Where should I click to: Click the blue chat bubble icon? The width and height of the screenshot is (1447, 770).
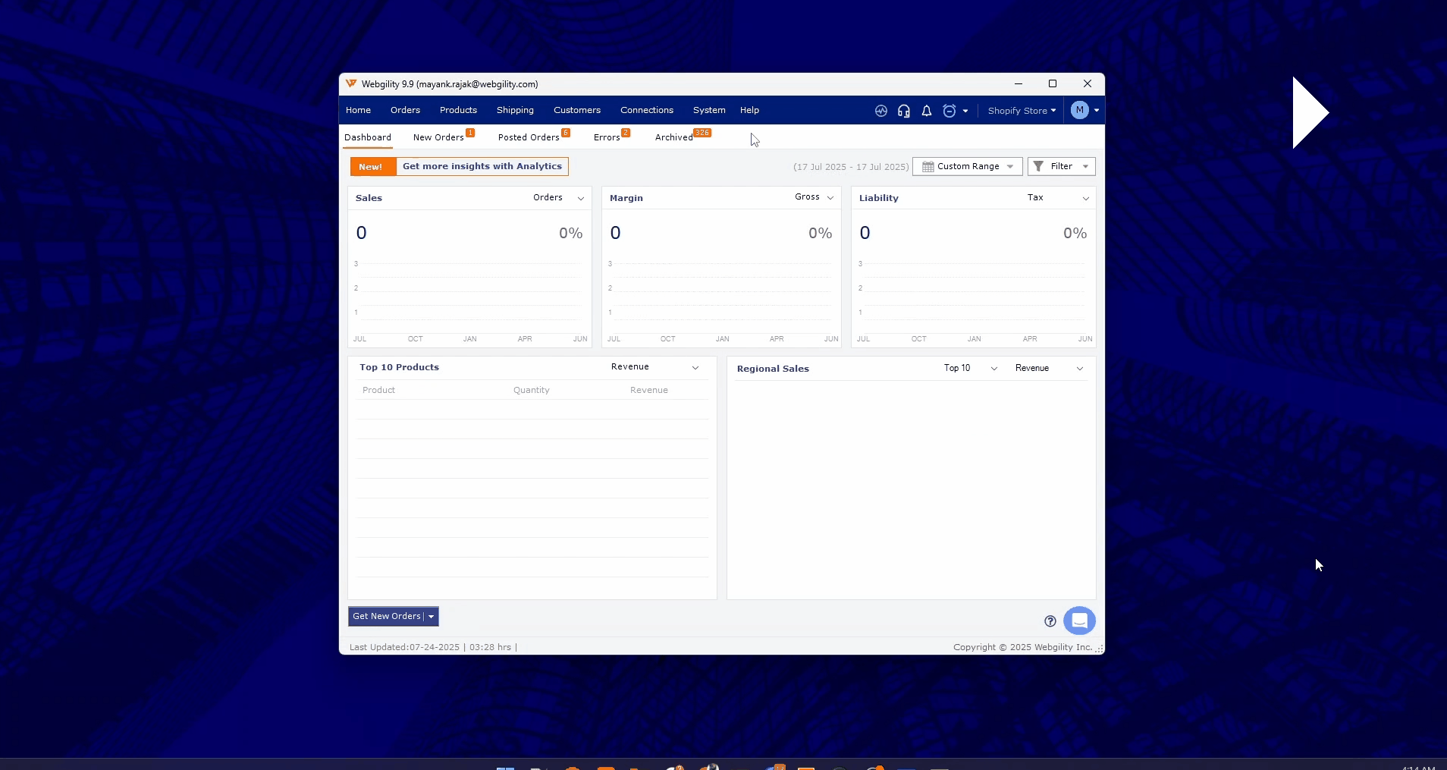(x=1079, y=621)
